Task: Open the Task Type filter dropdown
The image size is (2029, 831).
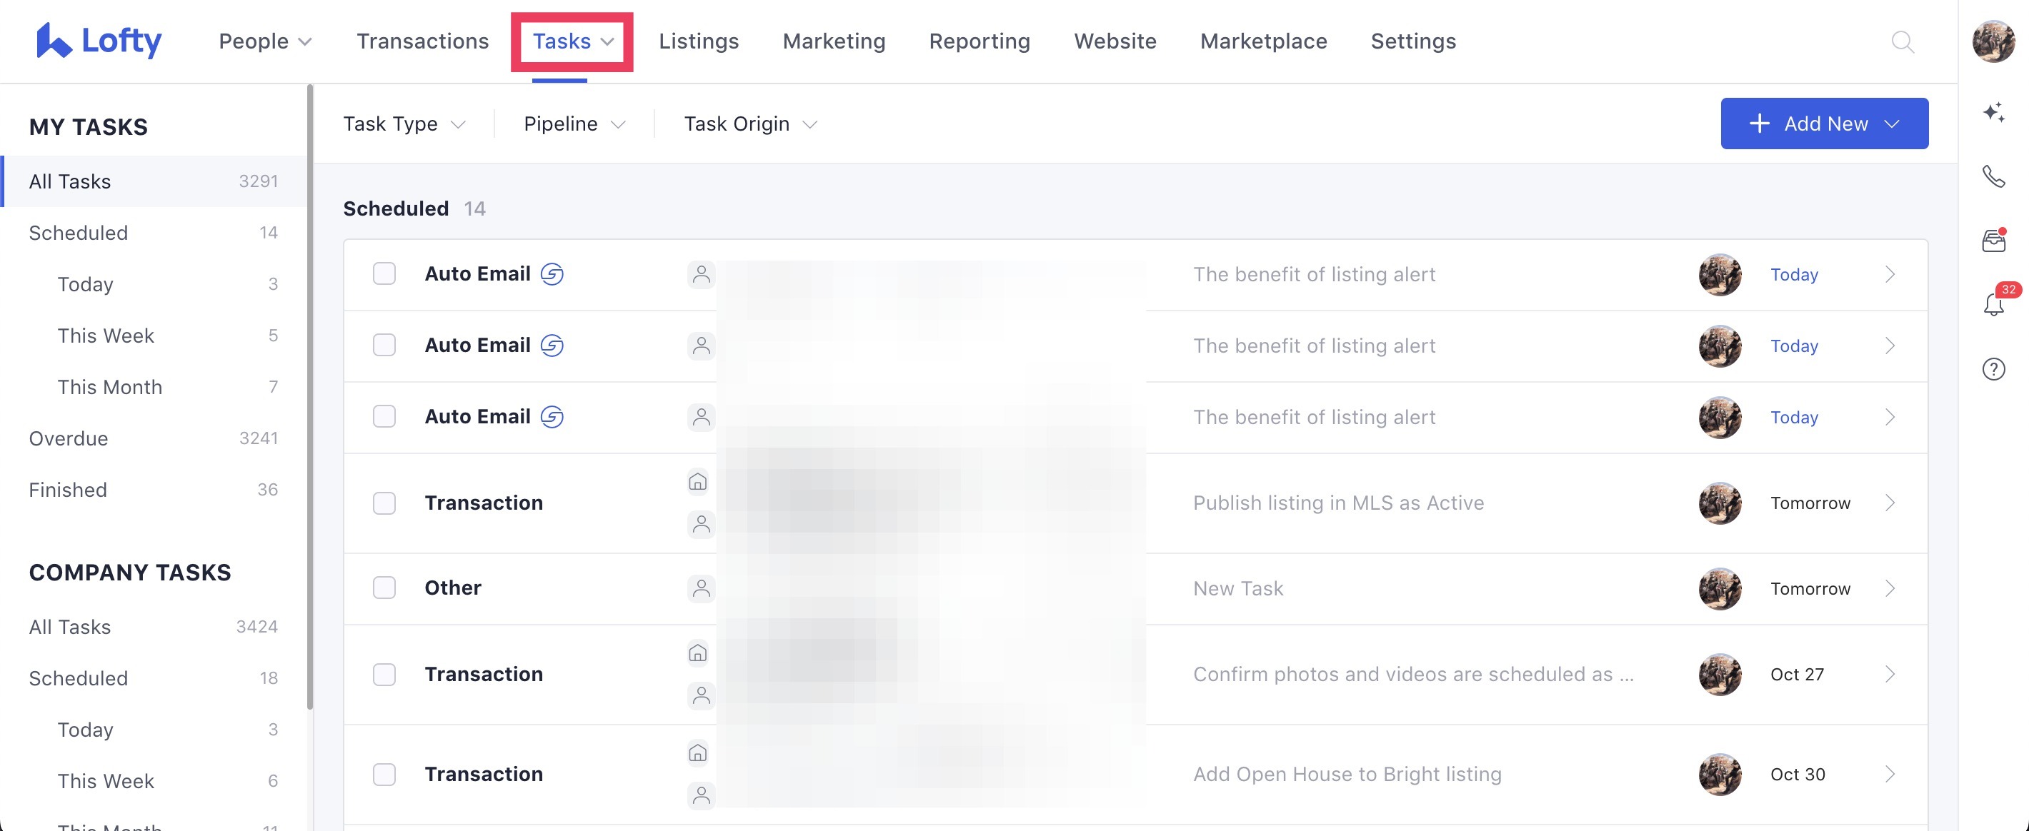Action: coord(404,124)
